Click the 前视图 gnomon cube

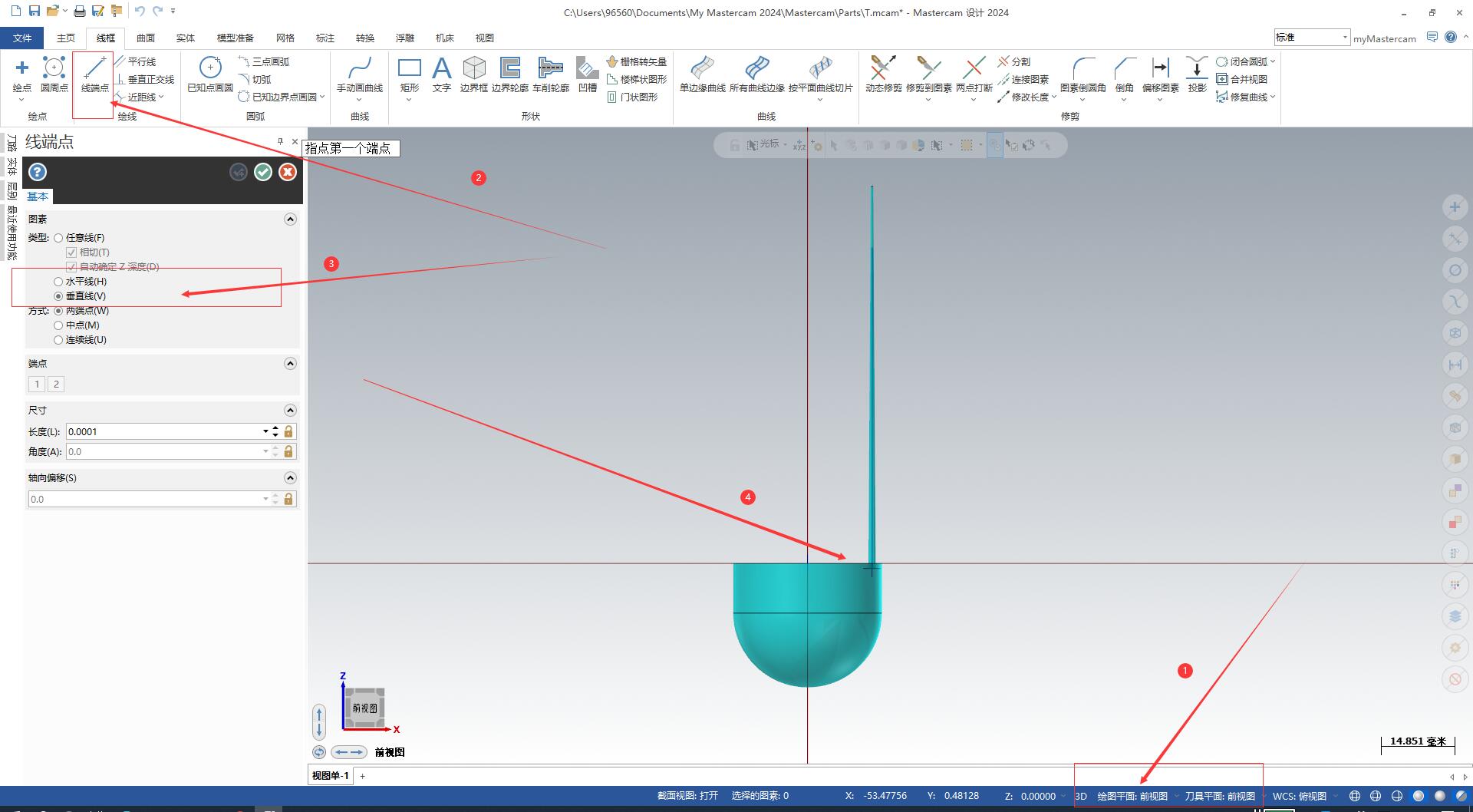tap(365, 708)
